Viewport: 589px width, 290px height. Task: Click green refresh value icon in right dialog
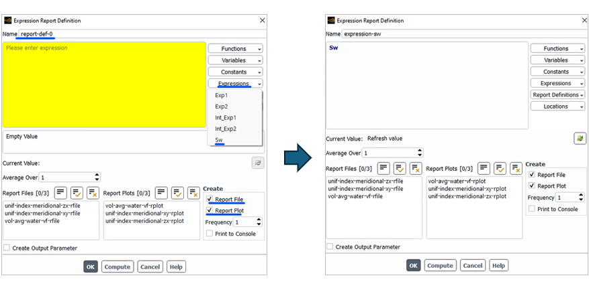580,139
